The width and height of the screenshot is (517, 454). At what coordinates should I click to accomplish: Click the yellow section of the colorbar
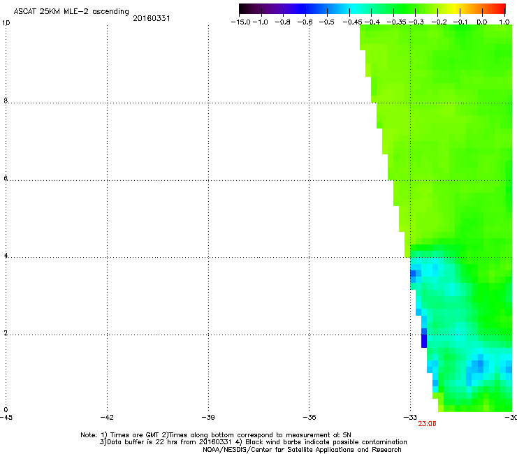pyautogui.click(x=457, y=9)
